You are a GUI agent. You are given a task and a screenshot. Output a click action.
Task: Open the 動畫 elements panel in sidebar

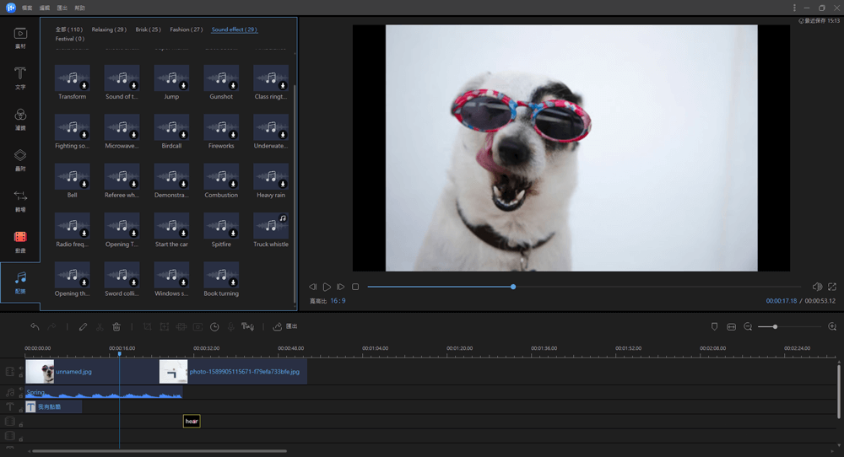20,242
